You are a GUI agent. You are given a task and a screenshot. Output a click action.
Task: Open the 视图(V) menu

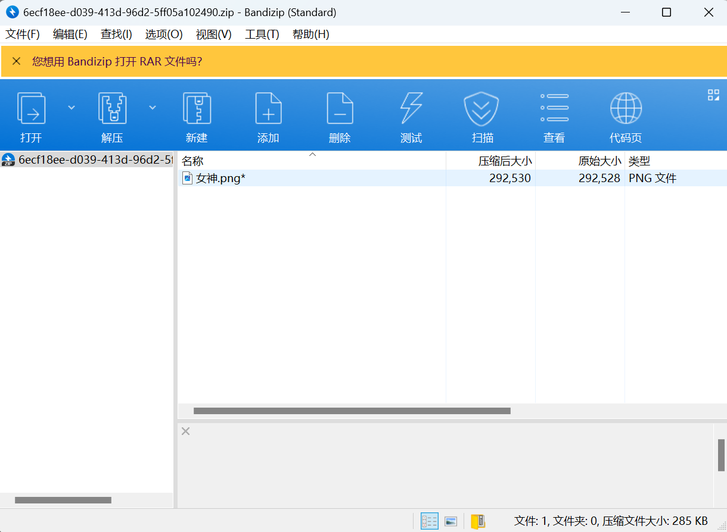[x=214, y=35]
